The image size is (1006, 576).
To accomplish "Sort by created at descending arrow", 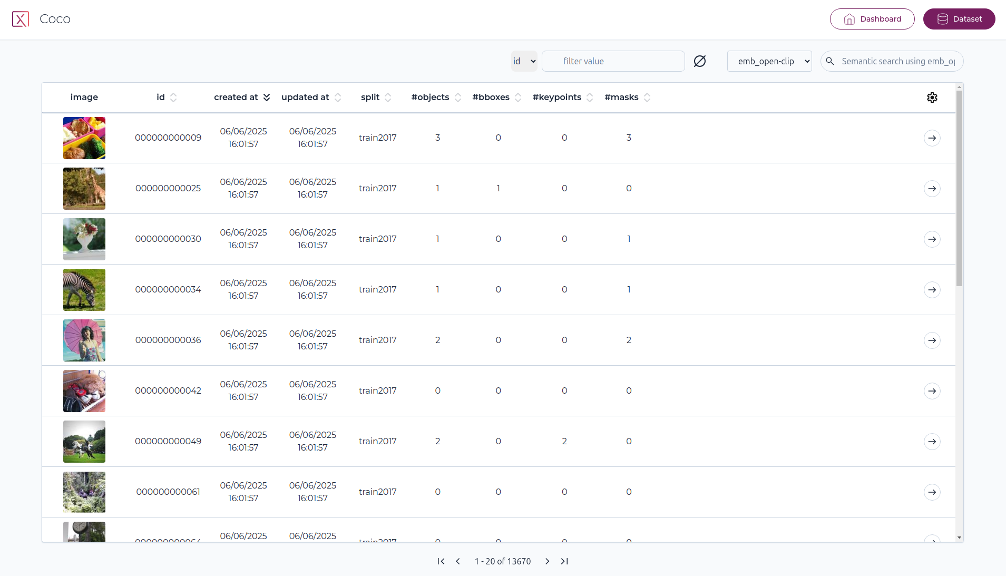I will click(x=267, y=97).
